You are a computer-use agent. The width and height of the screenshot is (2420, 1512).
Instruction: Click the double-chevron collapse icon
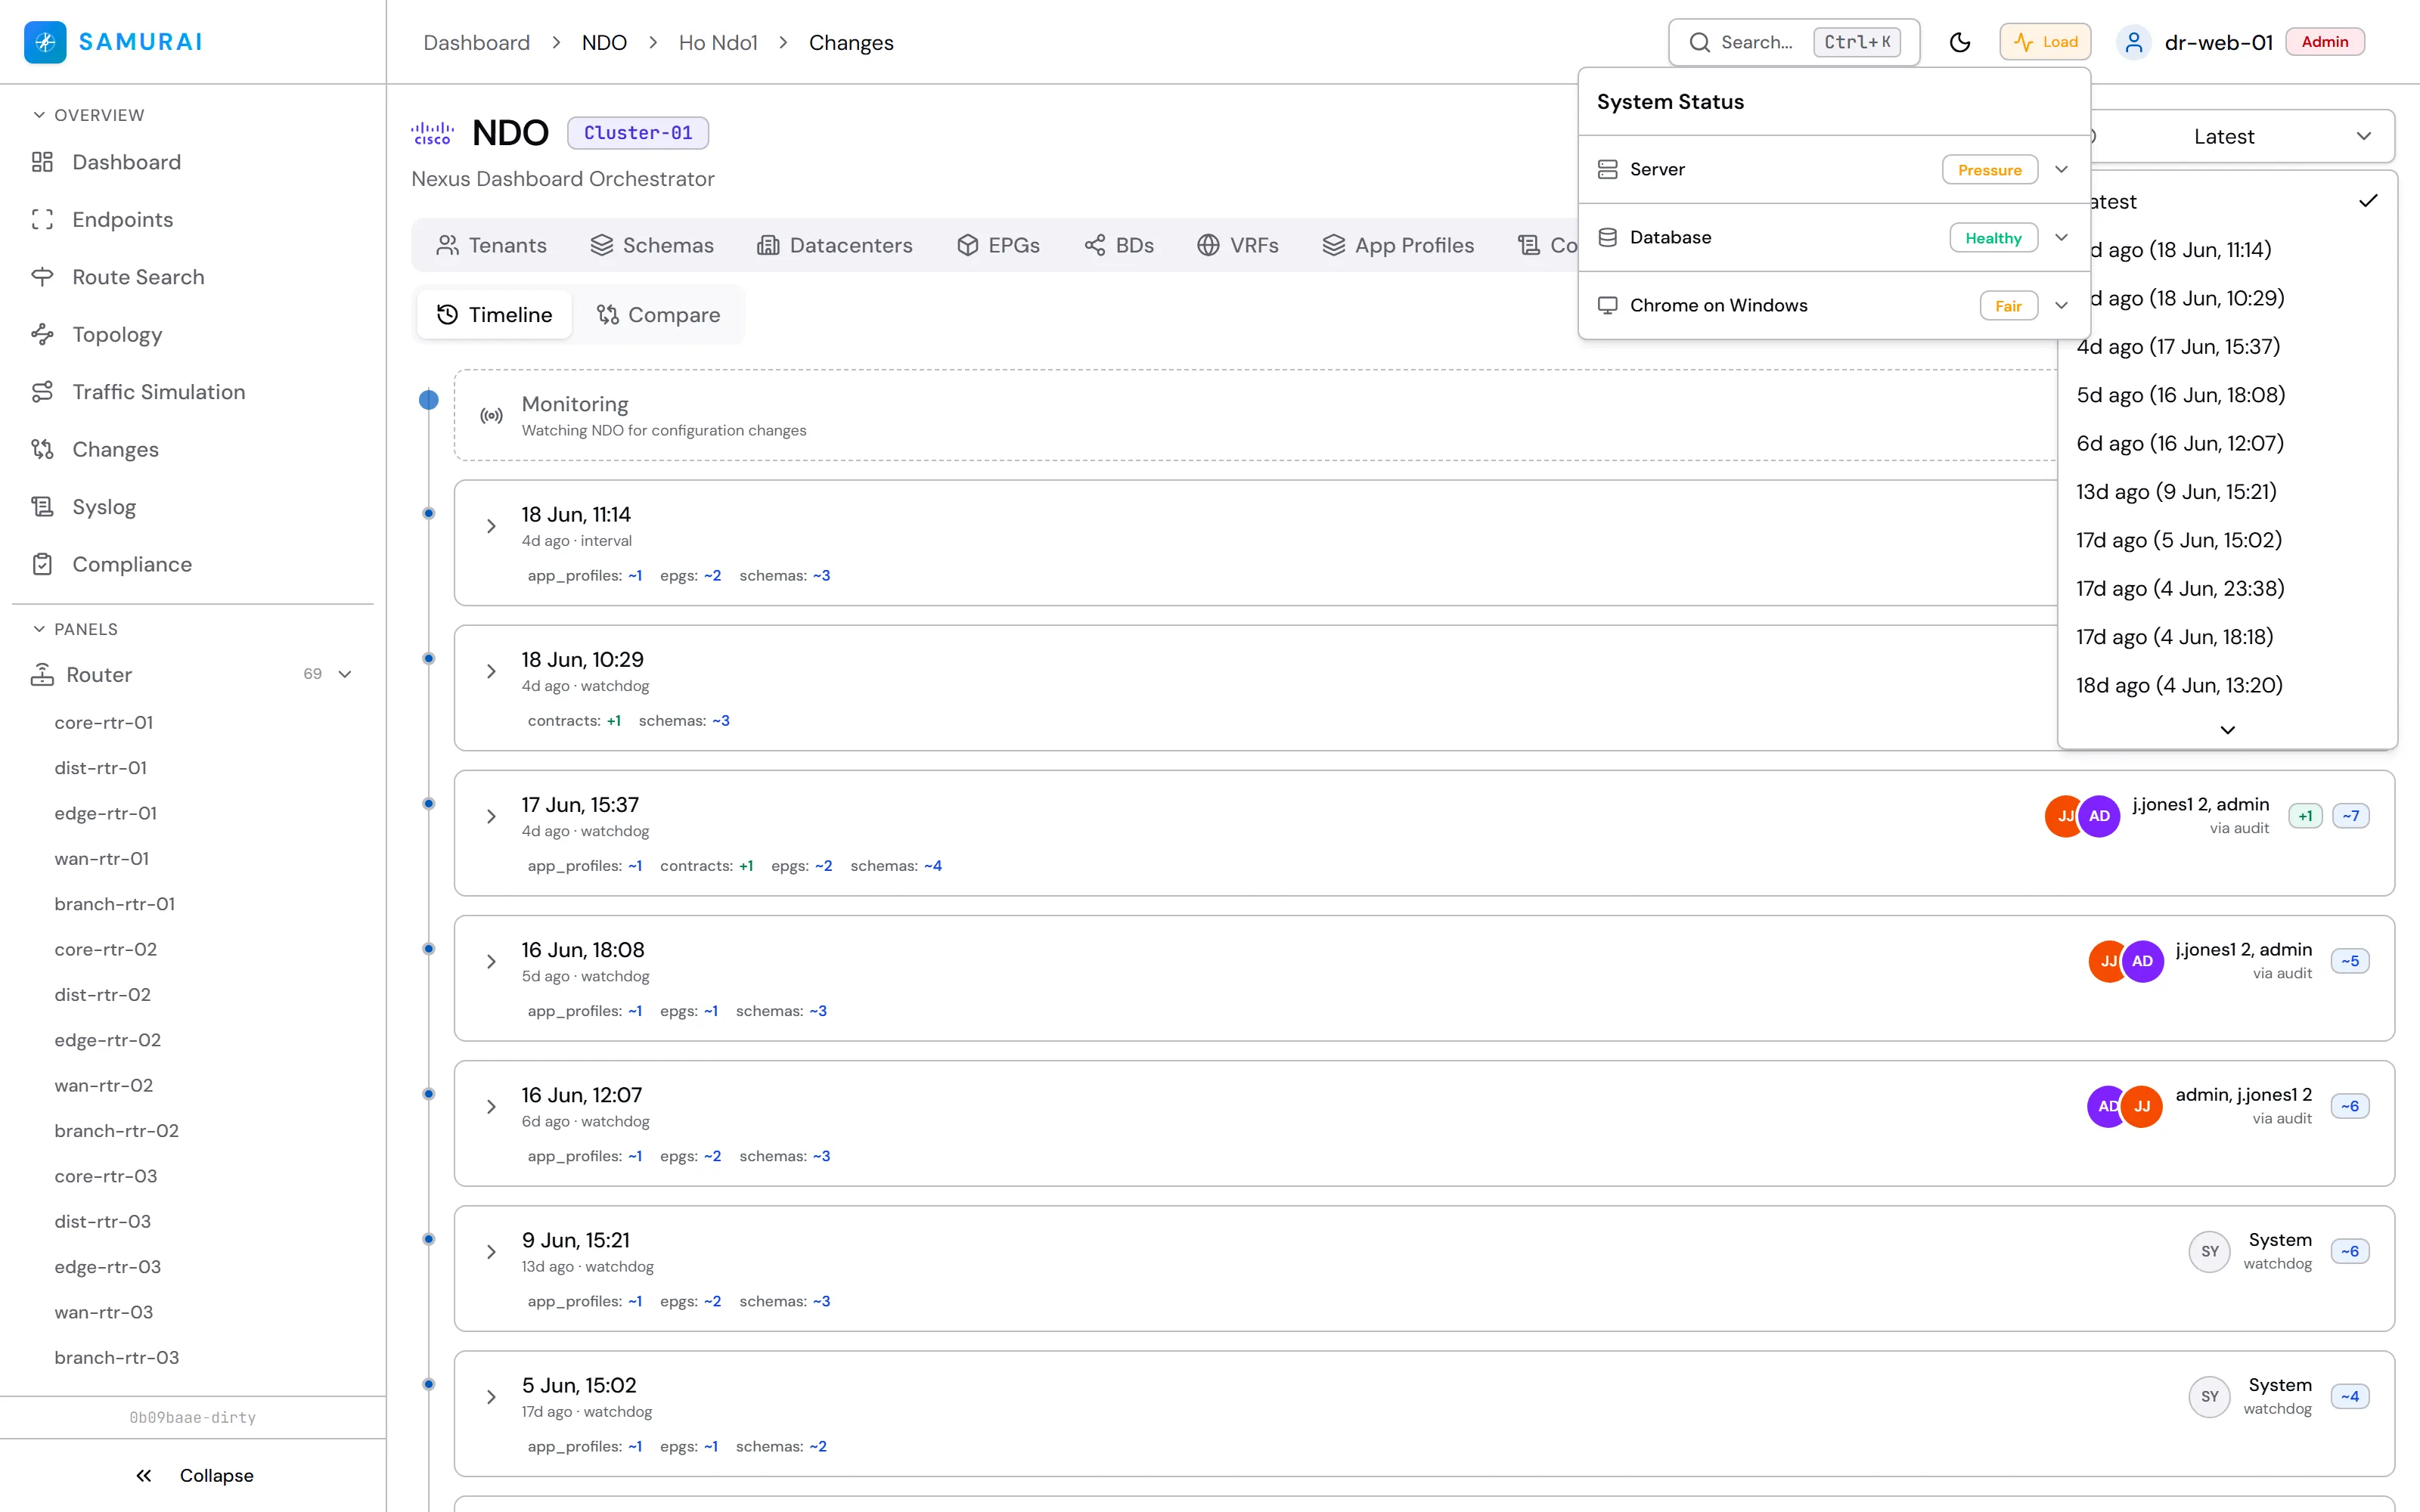[x=144, y=1476]
